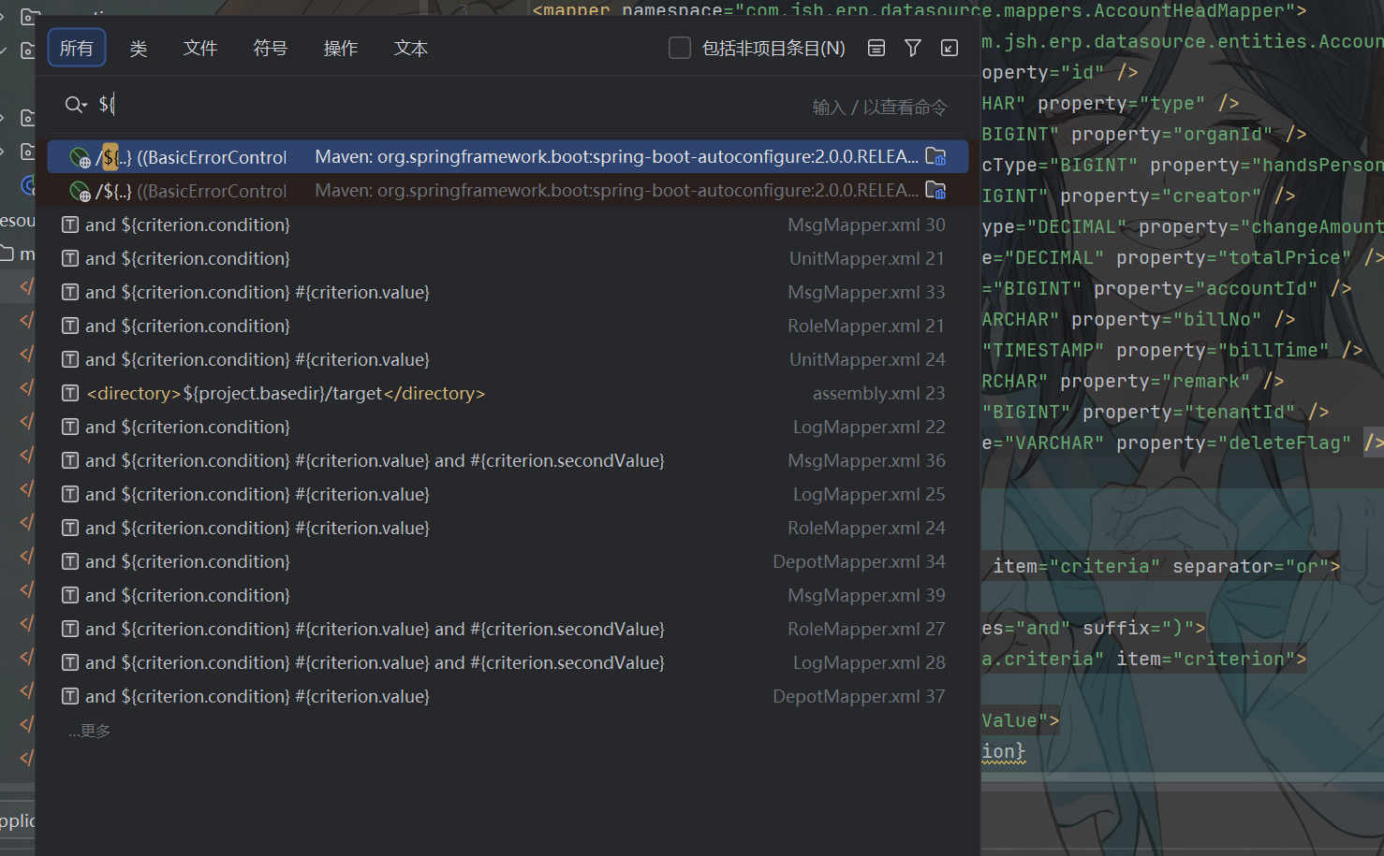Image resolution: width=1384 pixels, height=856 pixels.
Task: Open results in Find tool window icon
Action: [x=950, y=48]
